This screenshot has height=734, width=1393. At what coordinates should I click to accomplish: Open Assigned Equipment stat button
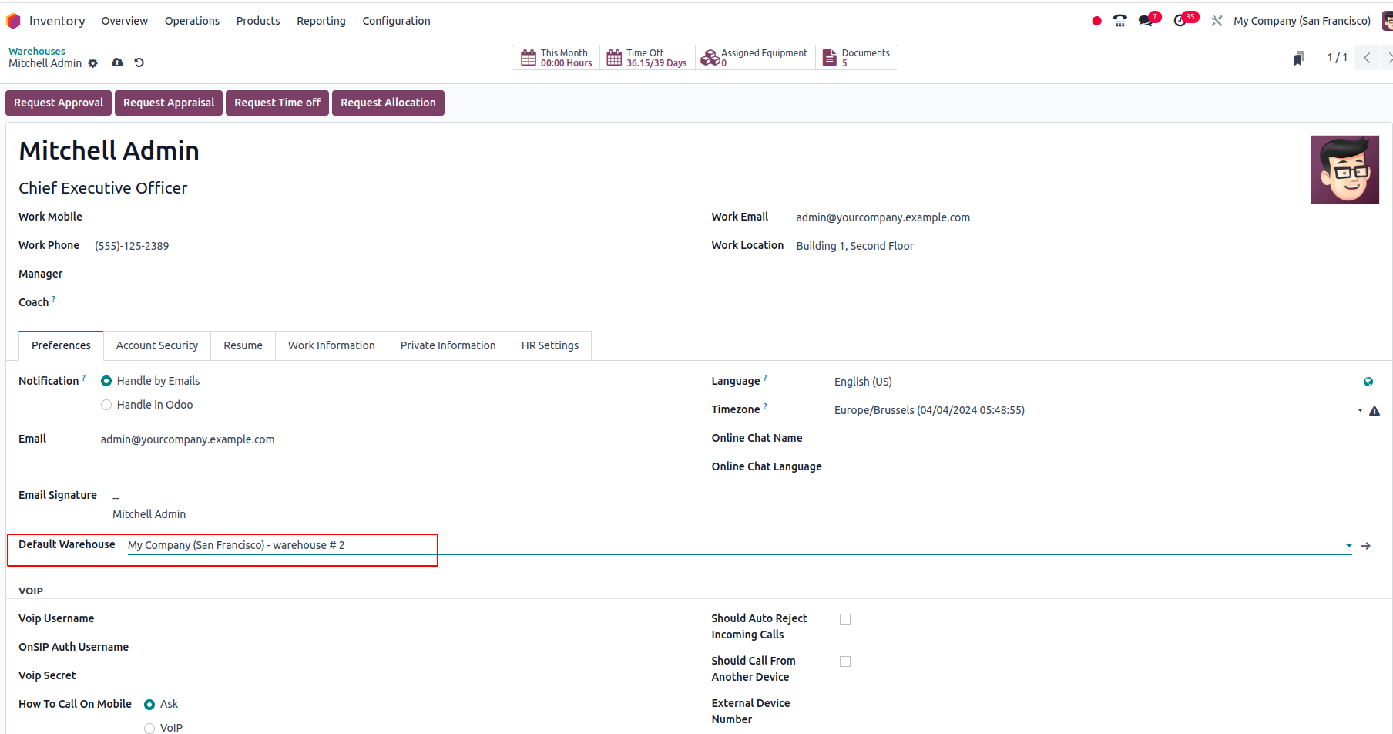click(755, 58)
